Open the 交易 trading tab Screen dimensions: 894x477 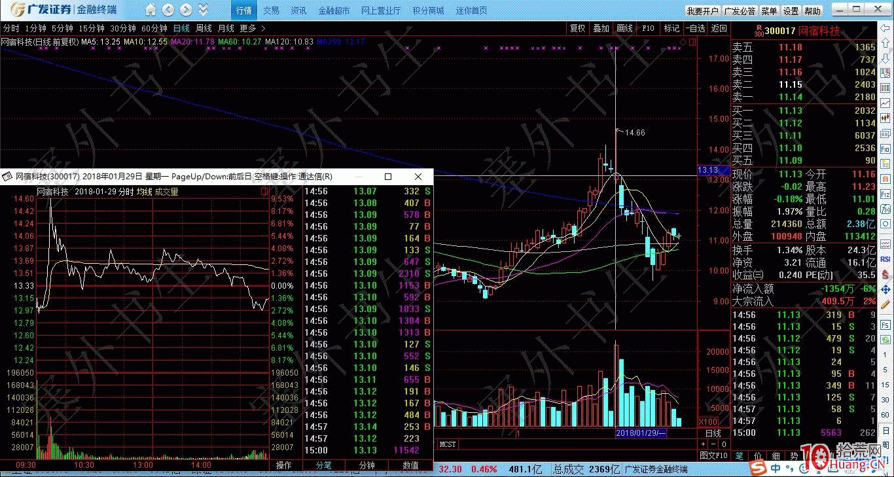click(x=272, y=11)
